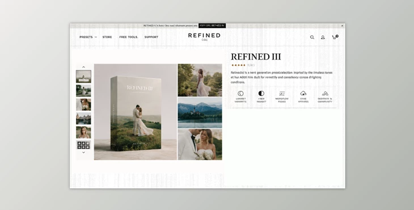Select the lake castle thumbnail
The image size is (414, 210).
click(83, 119)
